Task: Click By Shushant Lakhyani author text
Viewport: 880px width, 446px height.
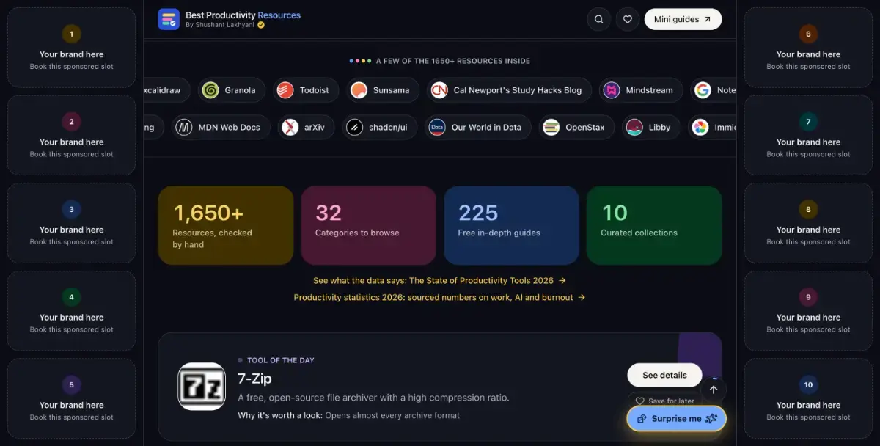Action: coord(220,25)
